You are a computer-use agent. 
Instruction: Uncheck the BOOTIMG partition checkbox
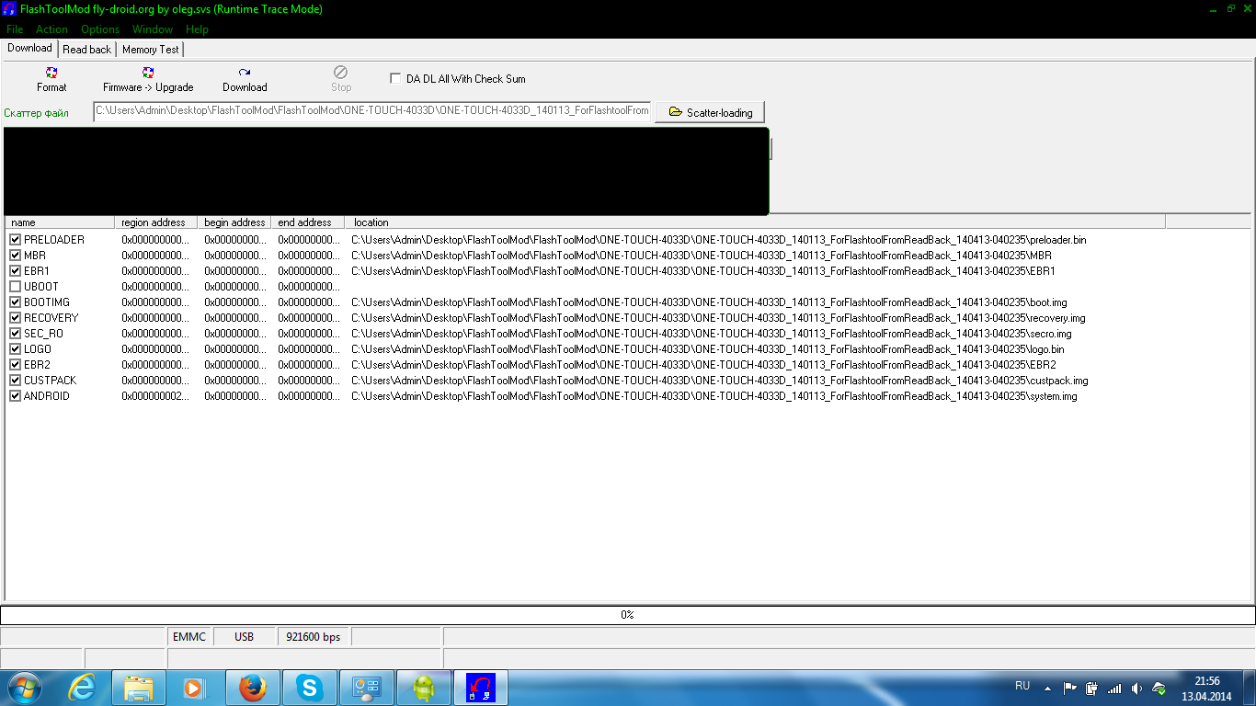pos(15,302)
